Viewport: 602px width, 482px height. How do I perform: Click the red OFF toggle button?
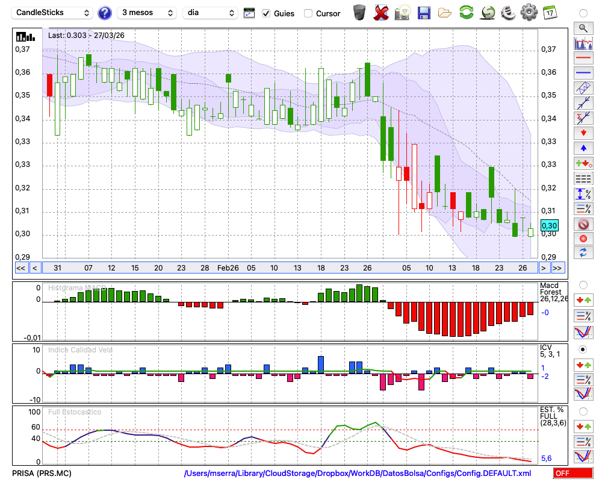point(573,474)
